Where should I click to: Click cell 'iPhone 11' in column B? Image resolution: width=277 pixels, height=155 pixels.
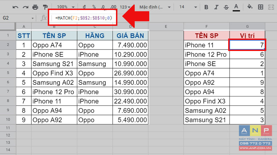pos(54,101)
